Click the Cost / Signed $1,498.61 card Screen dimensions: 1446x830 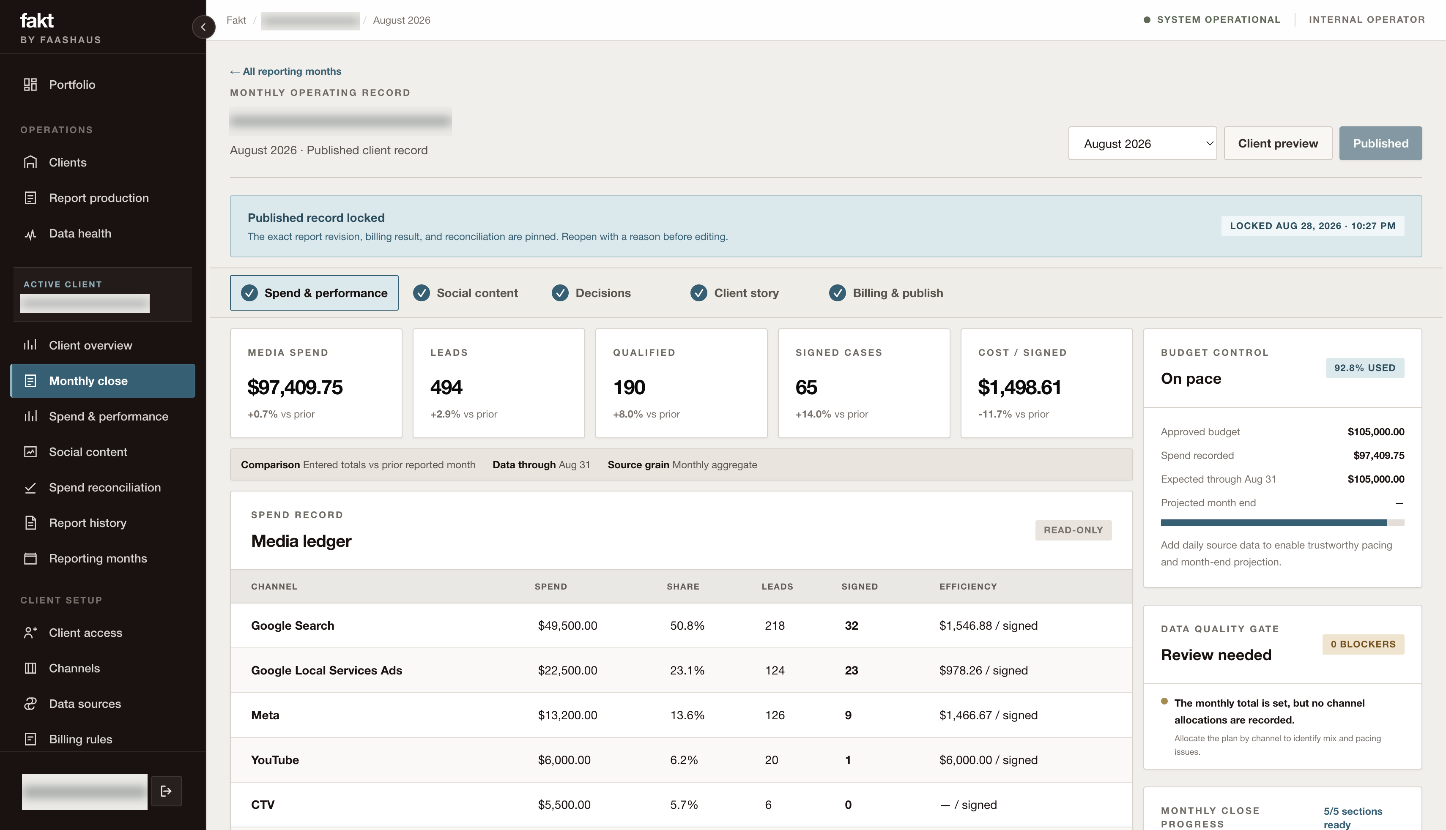tap(1046, 383)
